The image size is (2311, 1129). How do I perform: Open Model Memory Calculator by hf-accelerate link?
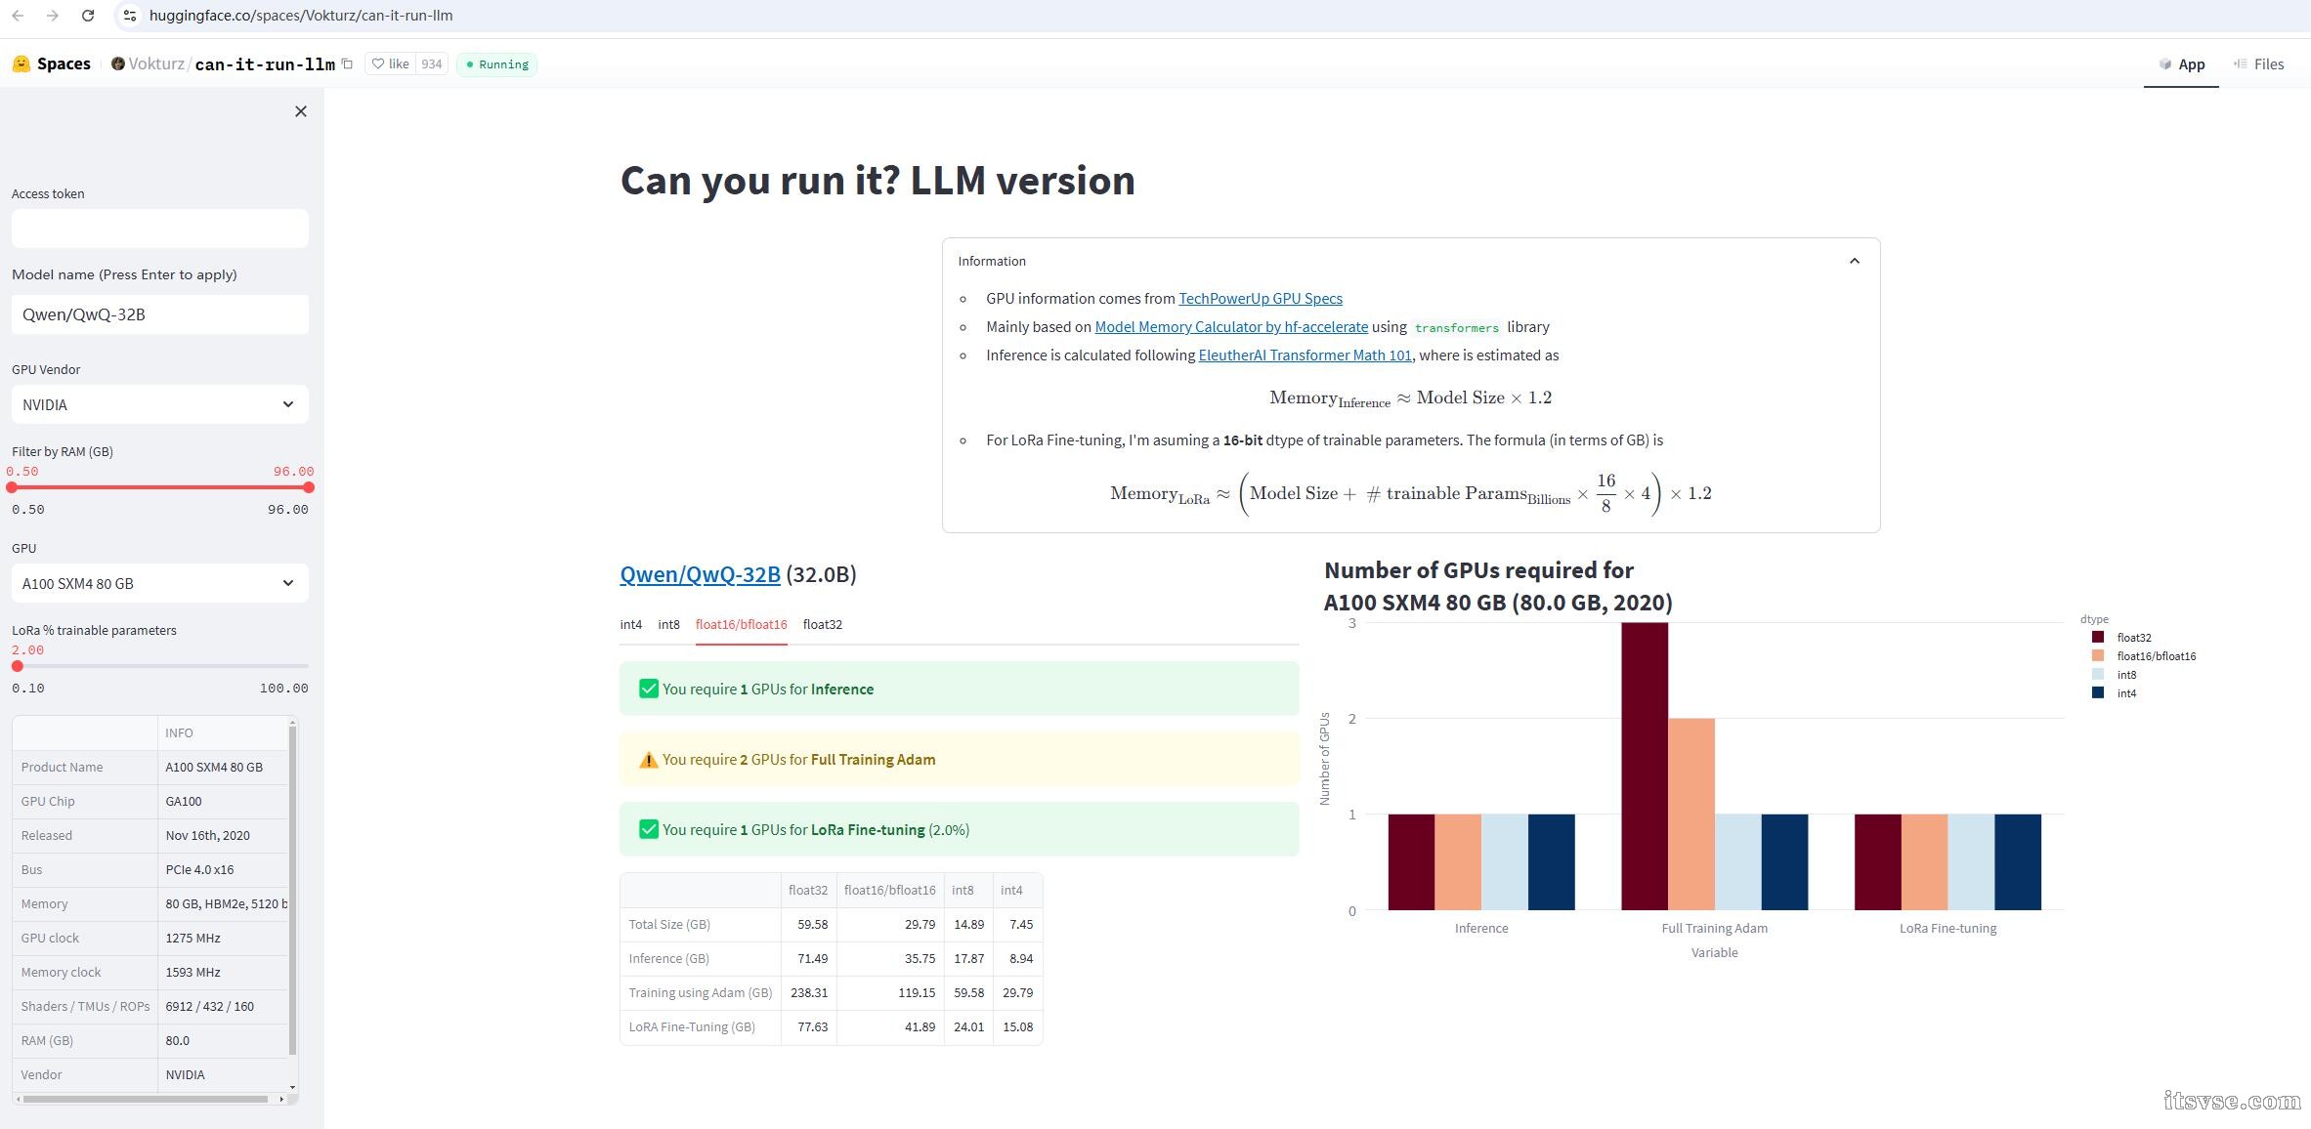[1231, 327]
